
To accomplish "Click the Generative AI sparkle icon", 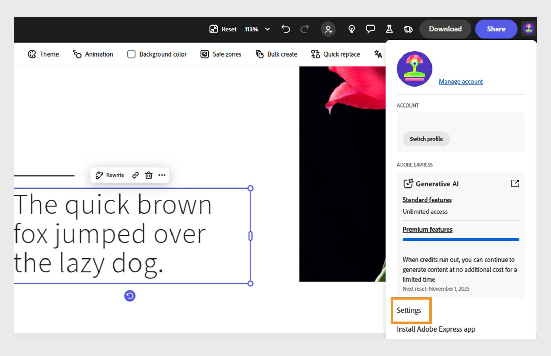I will (x=408, y=183).
